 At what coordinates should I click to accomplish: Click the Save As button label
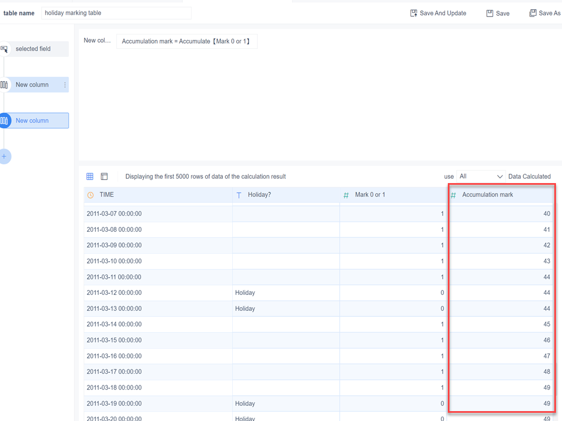tap(549, 13)
